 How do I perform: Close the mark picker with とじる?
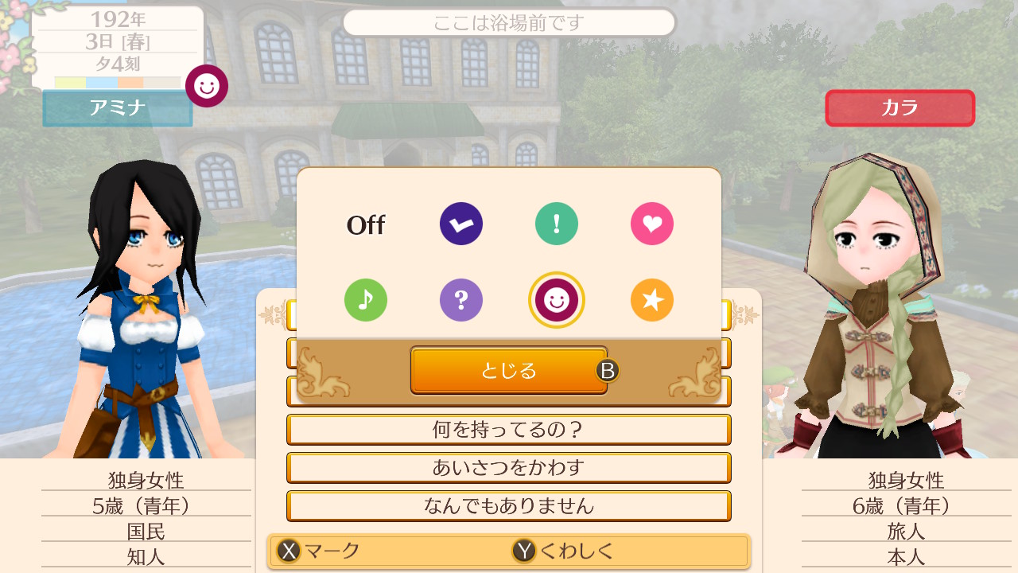pos(509,370)
